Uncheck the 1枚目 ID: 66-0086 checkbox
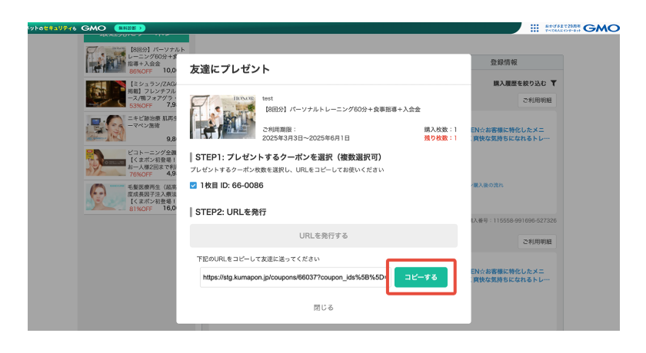The height and width of the screenshot is (353, 646). [193, 186]
